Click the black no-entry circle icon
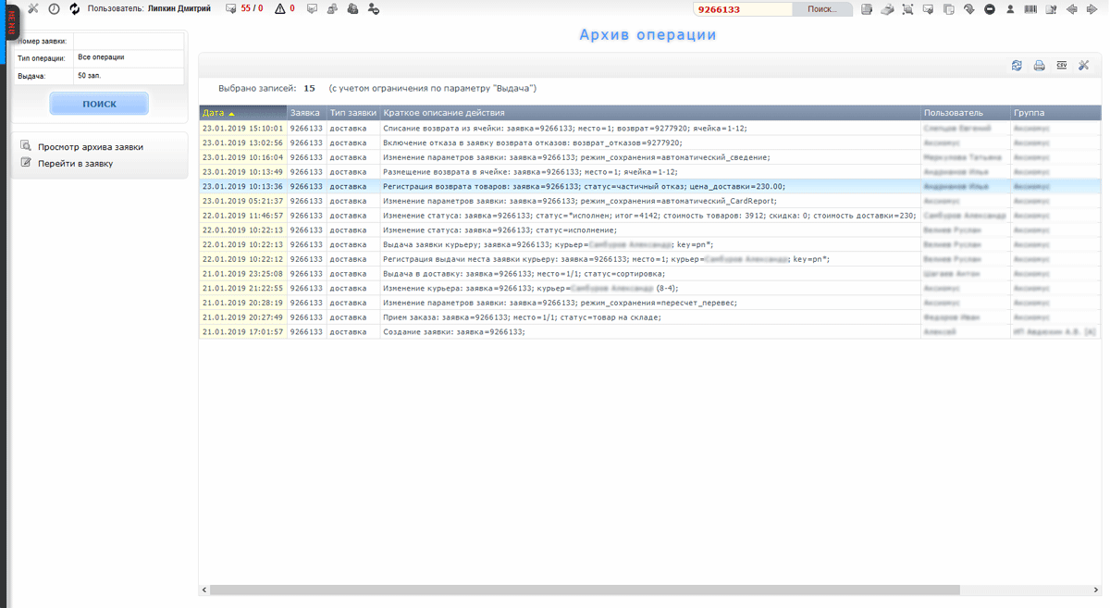Viewport: 1110px width, 608px height. pyautogui.click(x=990, y=9)
